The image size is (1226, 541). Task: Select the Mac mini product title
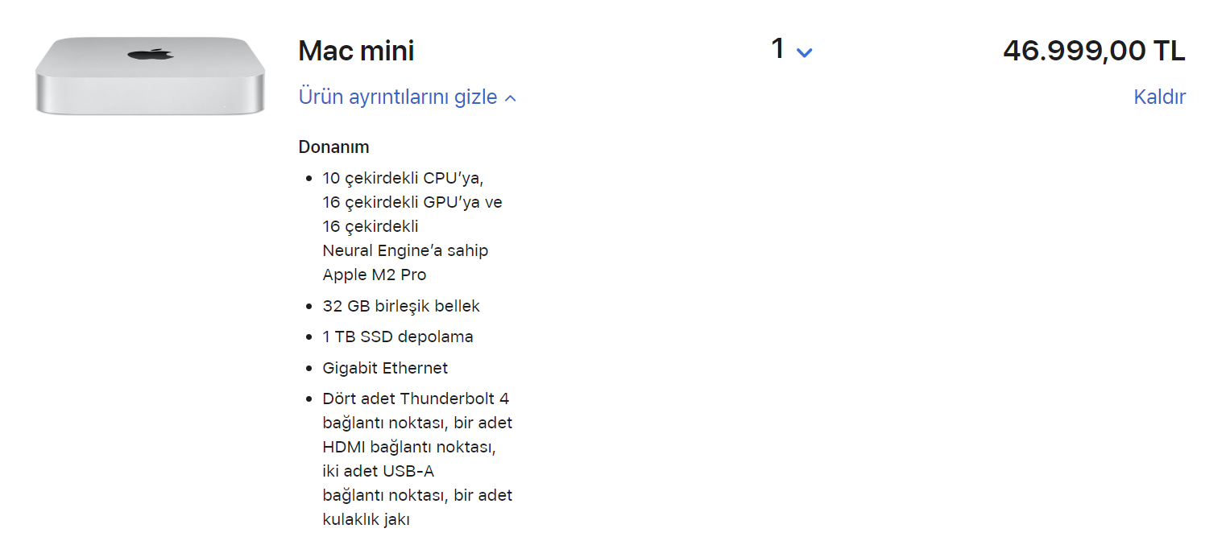click(356, 51)
